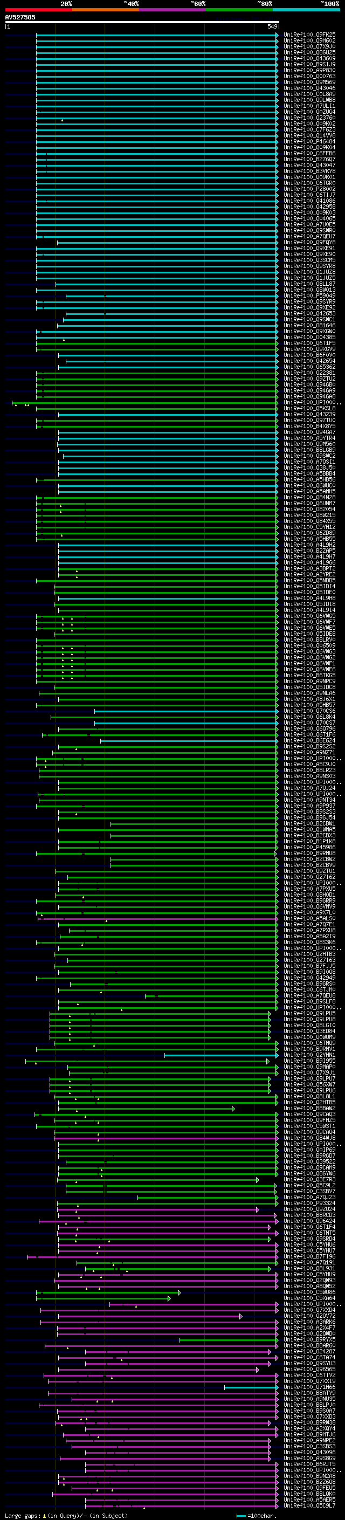Select label UniRef100_B3VKY8

(x=309, y=171)
